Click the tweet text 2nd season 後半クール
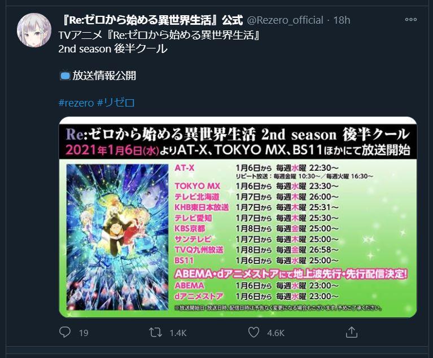Screen dimensions: 433x358 tap(113, 49)
